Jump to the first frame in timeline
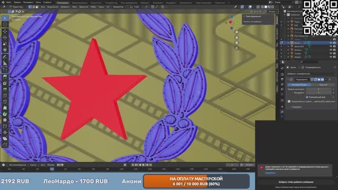 pos(133,165)
